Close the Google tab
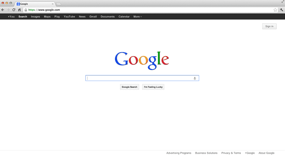 (53, 4)
